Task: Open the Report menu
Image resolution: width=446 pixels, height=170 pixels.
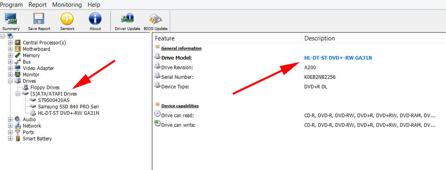Action: pyautogui.click(x=38, y=5)
